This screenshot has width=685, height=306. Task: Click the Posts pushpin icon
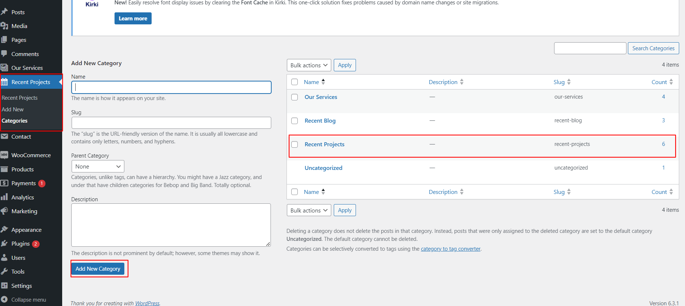pos(4,12)
